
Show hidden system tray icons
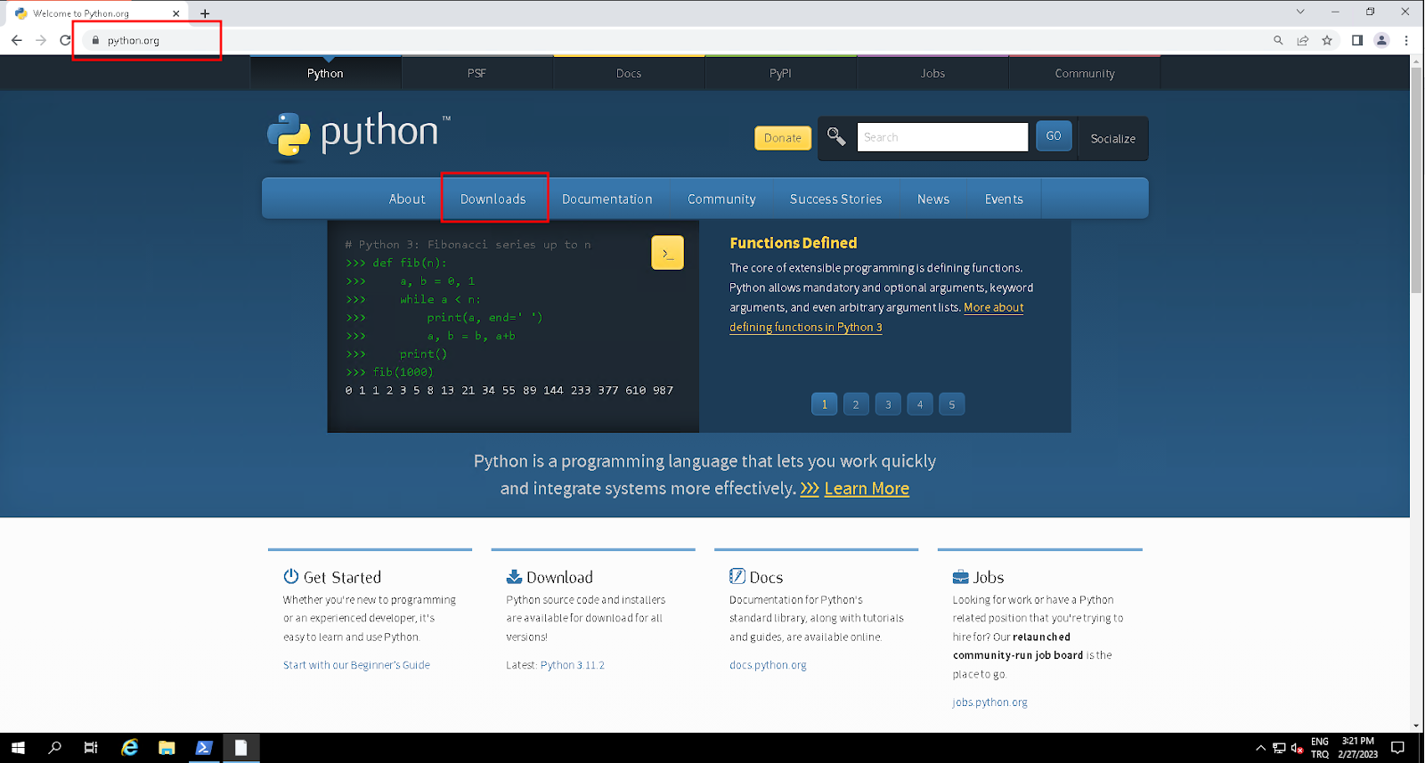1260,748
